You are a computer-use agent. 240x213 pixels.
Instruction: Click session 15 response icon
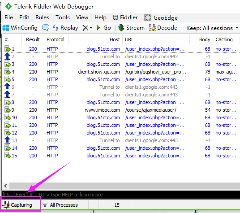[7, 156]
